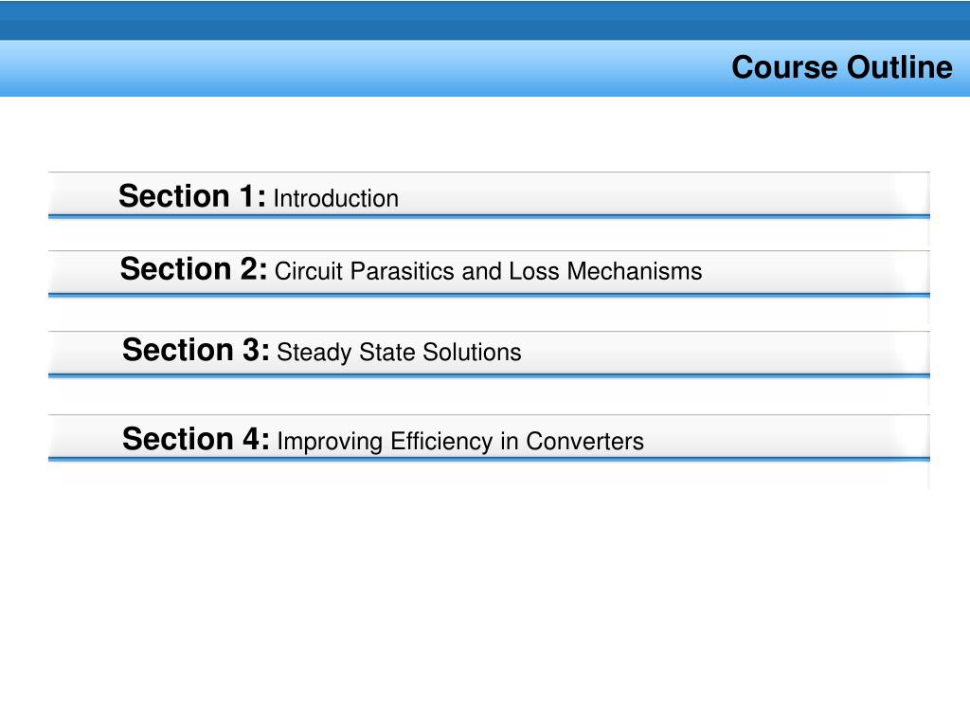Select the word "Converters" in Section 4
Screen dimensions: 970x728
tap(584, 442)
